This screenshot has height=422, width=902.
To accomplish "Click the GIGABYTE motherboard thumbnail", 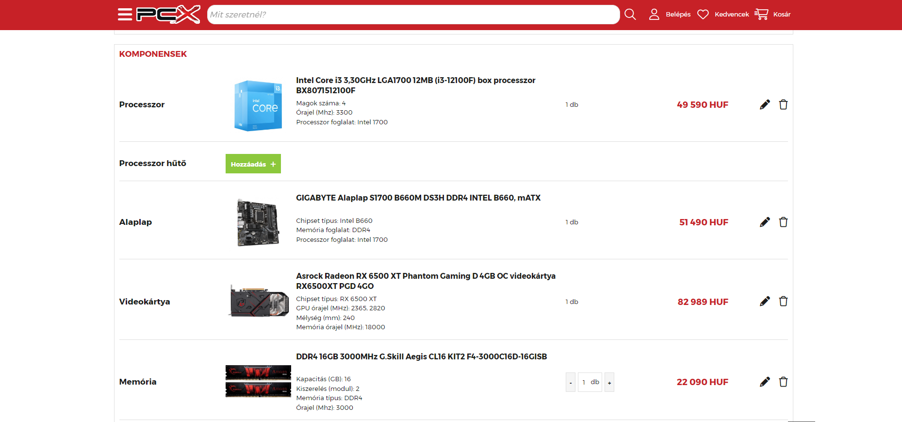I will tap(258, 222).
